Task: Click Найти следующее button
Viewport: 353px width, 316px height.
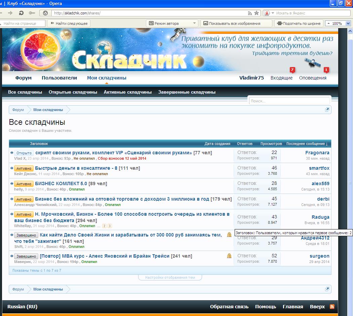Action: pyautogui.click(x=69, y=23)
